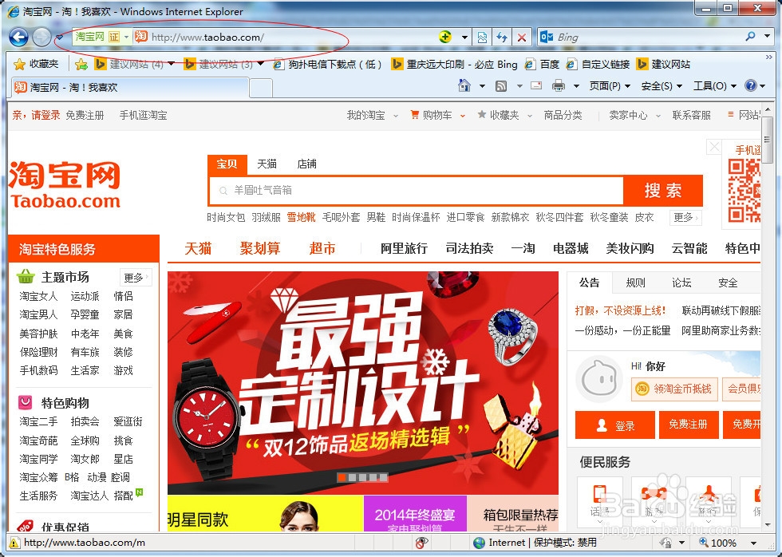Open the 工具(O) menu
The height and width of the screenshot is (557, 782).
pyautogui.click(x=715, y=85)
